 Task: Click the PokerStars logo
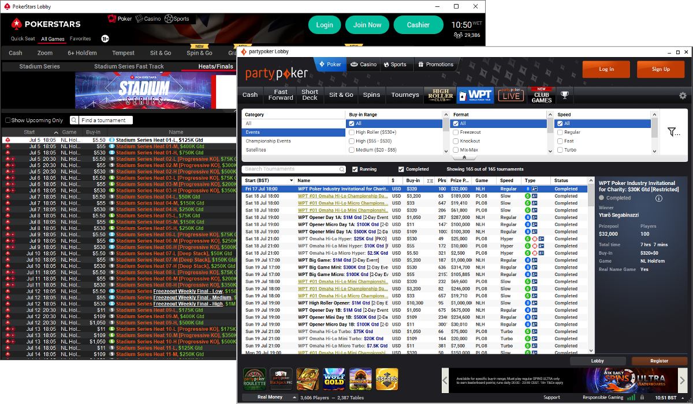coord(46,24)
